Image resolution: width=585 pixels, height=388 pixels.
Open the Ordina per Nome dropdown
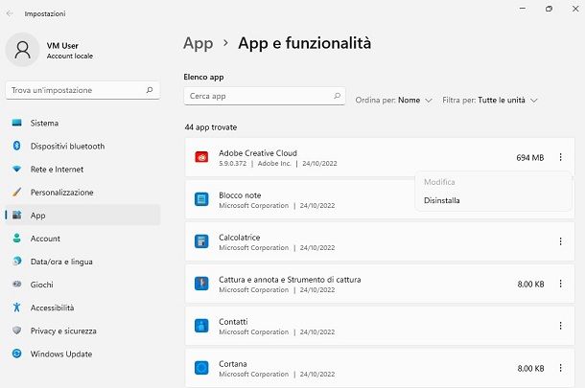393,101
